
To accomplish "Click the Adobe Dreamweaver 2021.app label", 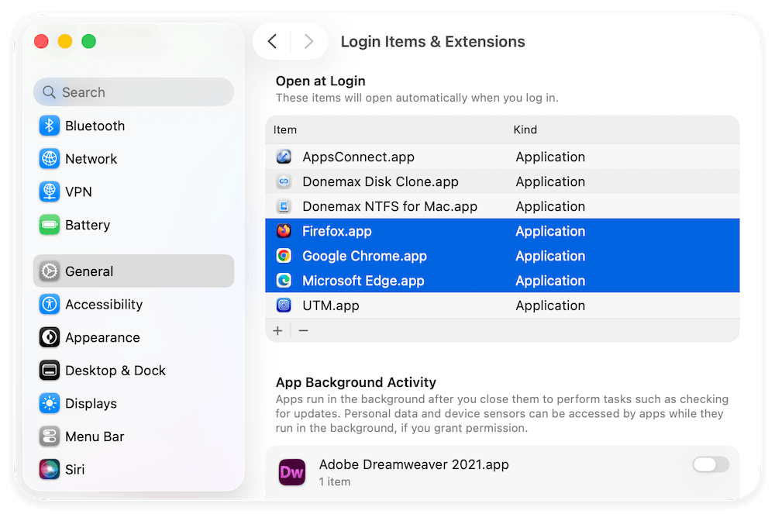I will 414,464.
